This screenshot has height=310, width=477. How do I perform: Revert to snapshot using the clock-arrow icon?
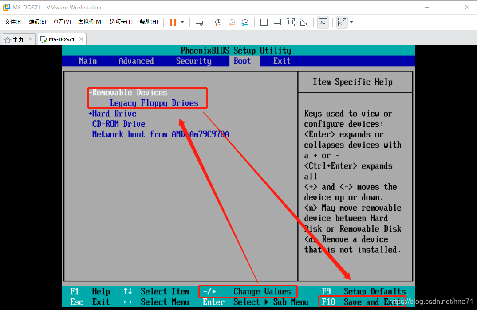(232, 22)
